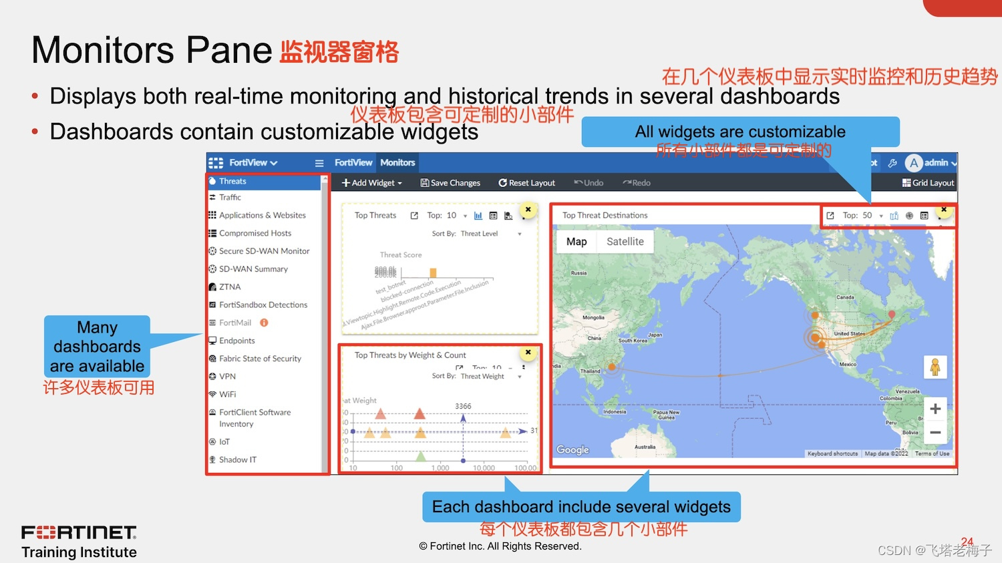Click Reset Layout button
Screen dimensions: 1002x563
pos(526,183)
